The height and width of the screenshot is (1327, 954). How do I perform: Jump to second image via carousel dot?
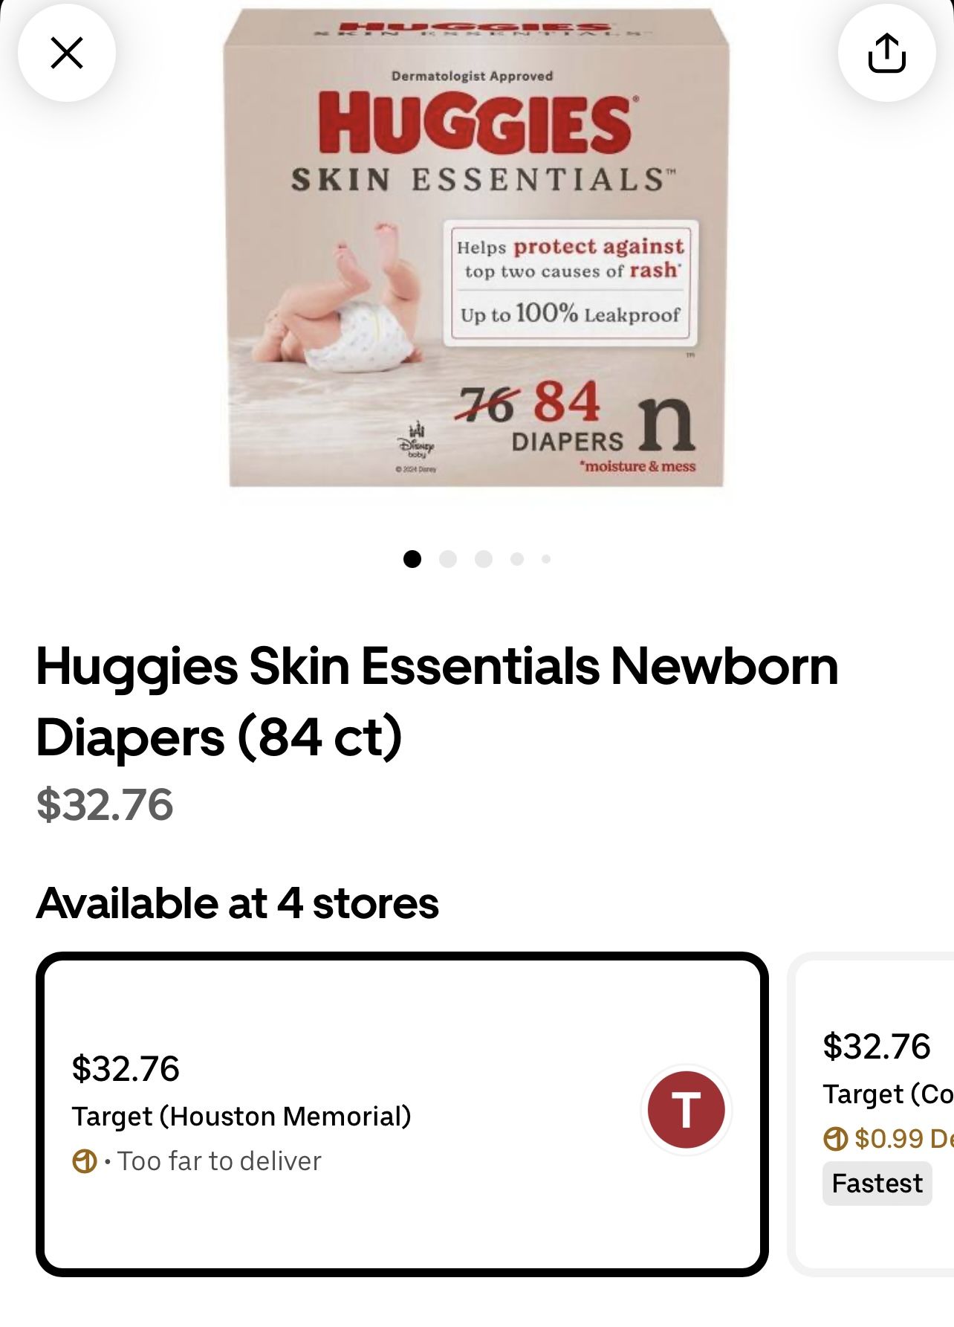(x=448, y=559)
